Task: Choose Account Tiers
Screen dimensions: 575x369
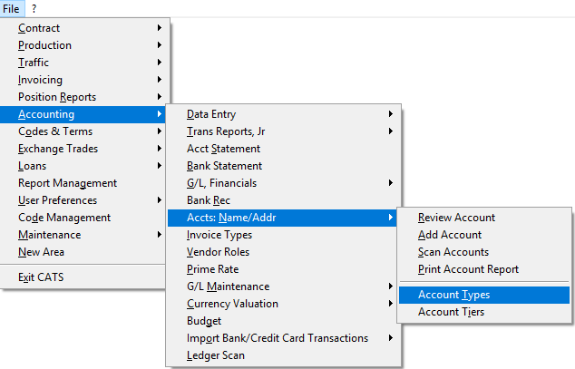Action: click(x=484, y=312)
